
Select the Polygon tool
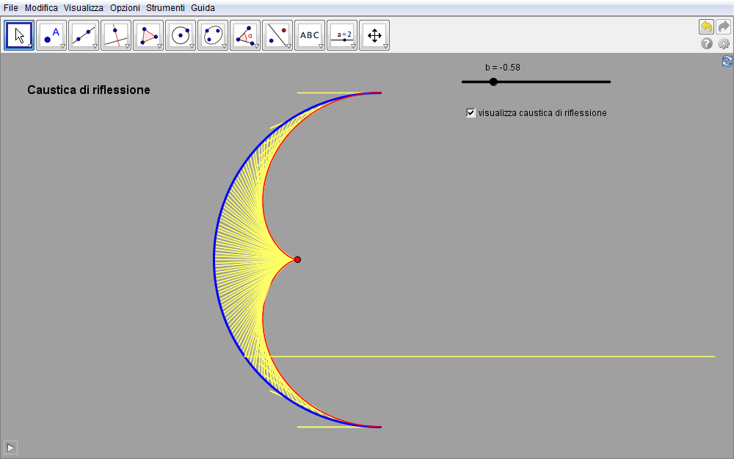(148, 35)
